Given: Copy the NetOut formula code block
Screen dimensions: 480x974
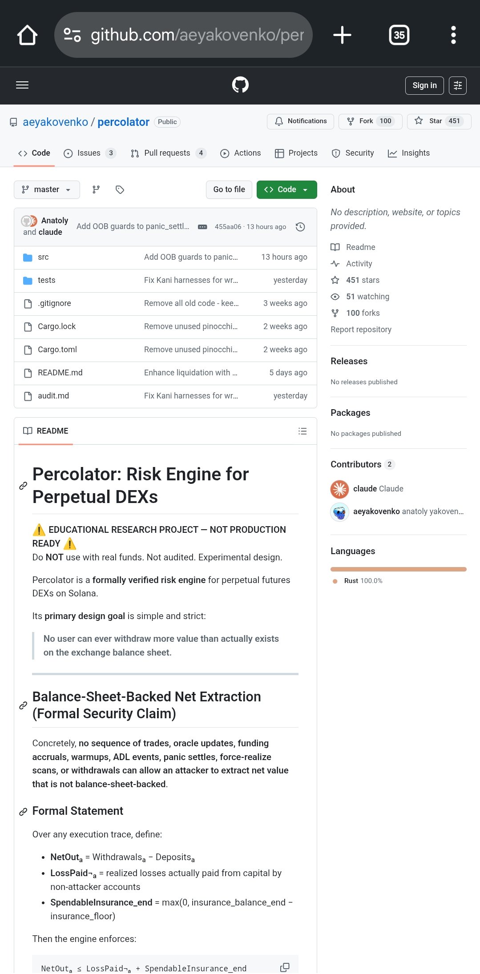Looking at the screenshot, I should [285, 967].
